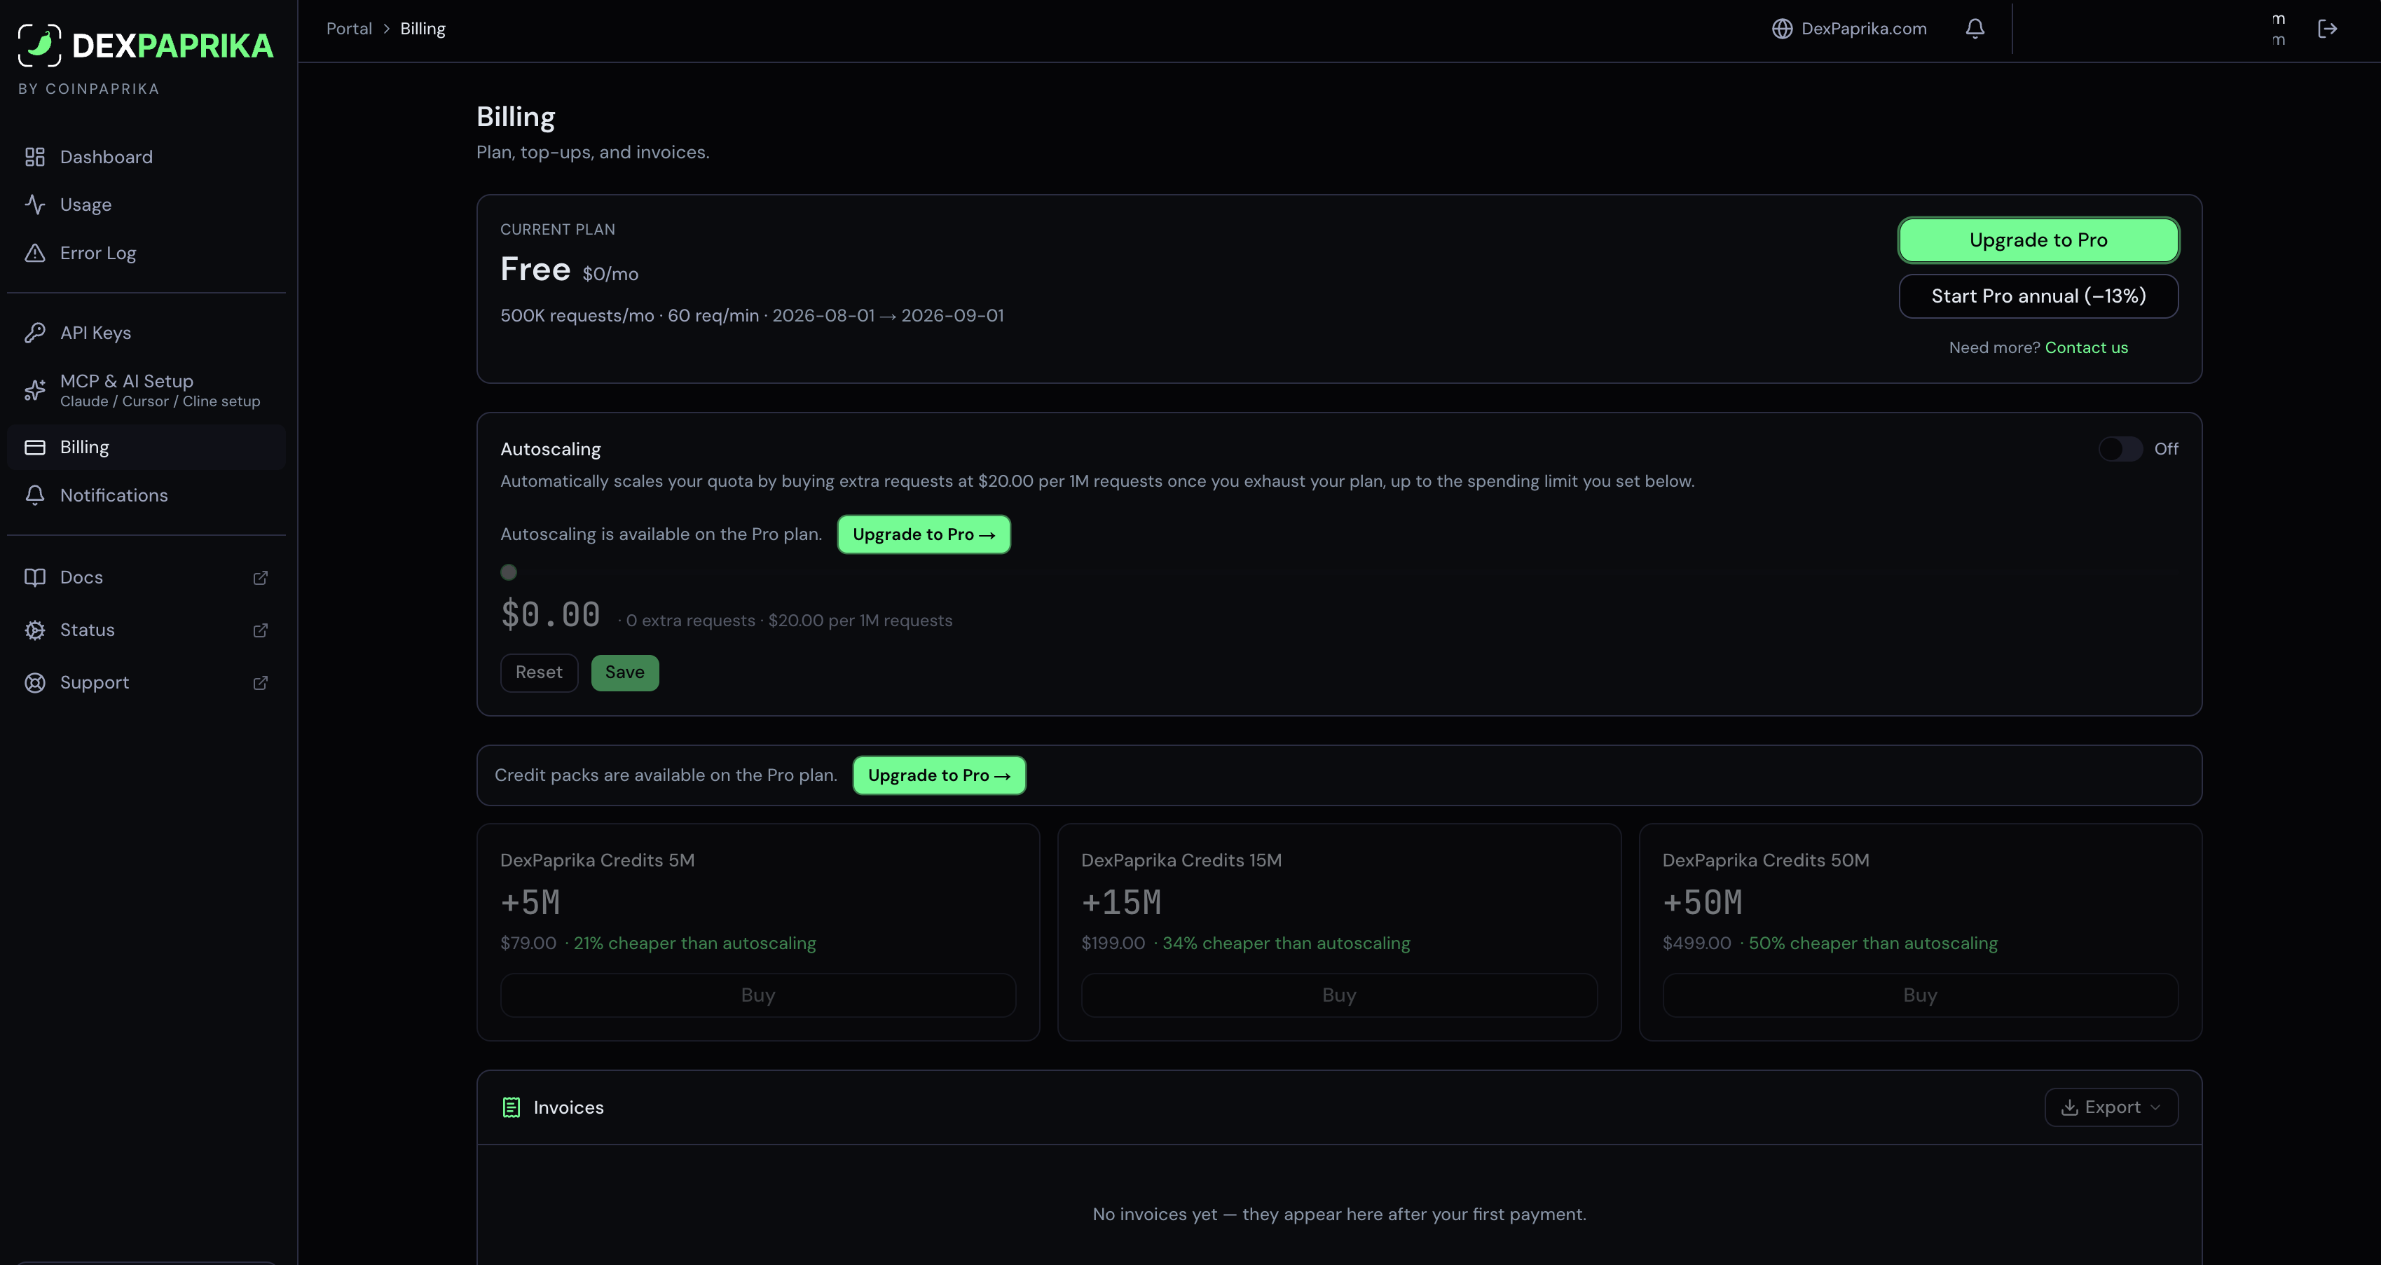
Task: Click the logout icon in the top bar
Action: point(2327,29)
